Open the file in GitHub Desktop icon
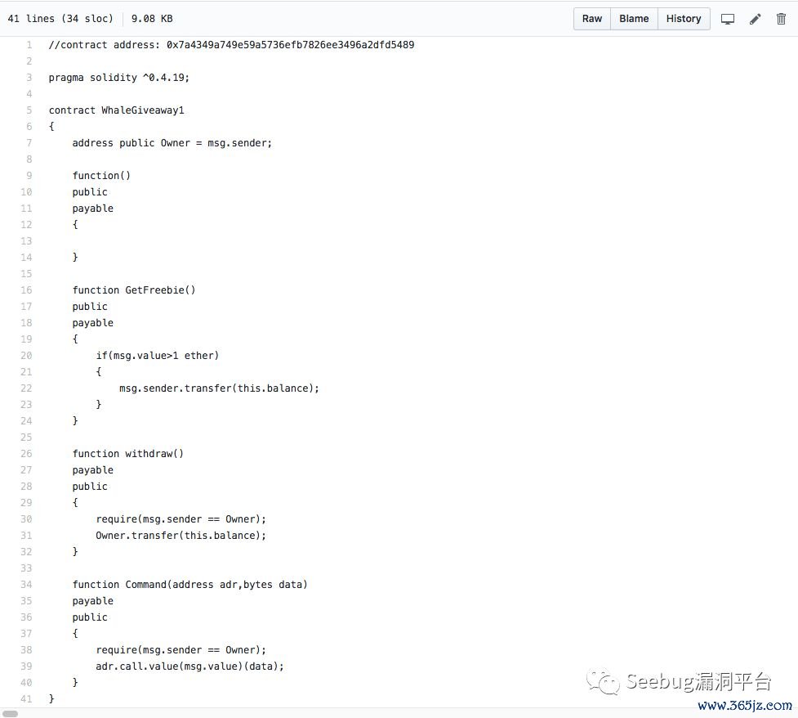The height and width of the screenshot is (718, 798). (728, 19)
